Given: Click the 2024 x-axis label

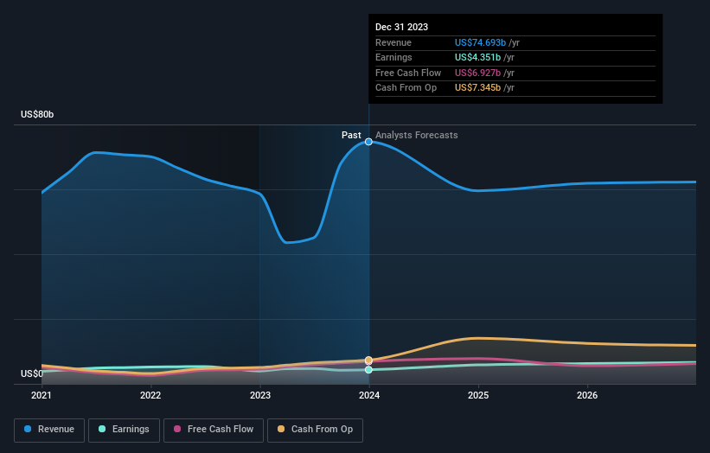Looking at the screenshot, I should point(369,396).
